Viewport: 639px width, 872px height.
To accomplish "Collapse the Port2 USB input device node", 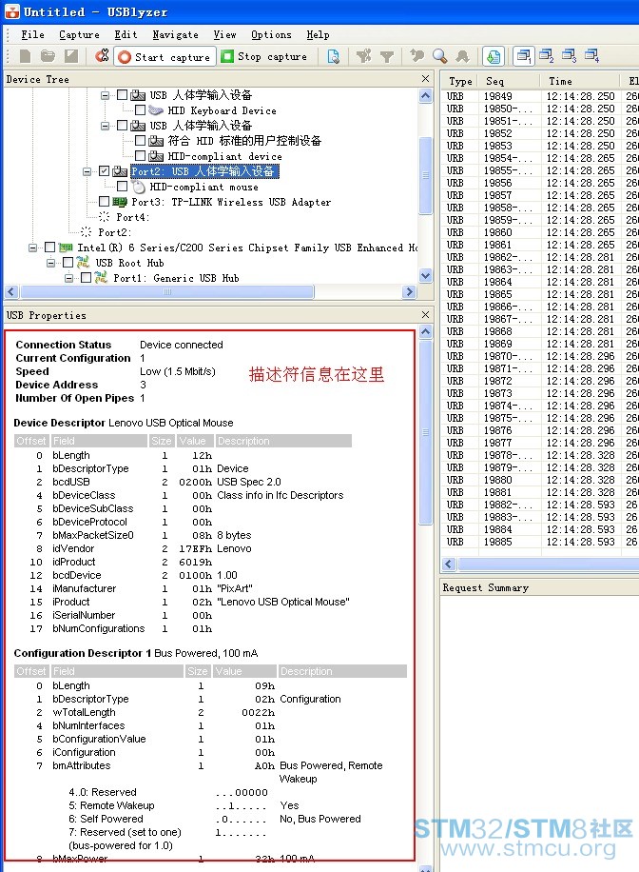I will (87, 171).
